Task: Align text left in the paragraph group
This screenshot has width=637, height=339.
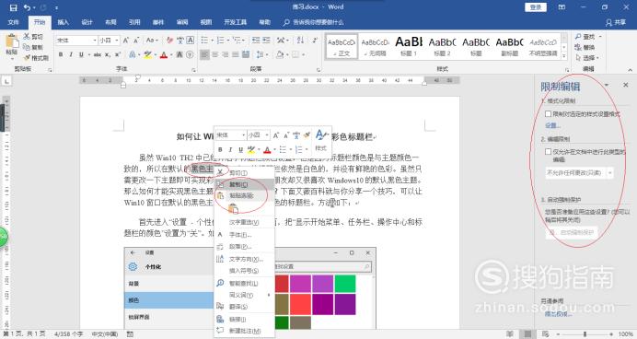Action: click(x=204, y=54)
